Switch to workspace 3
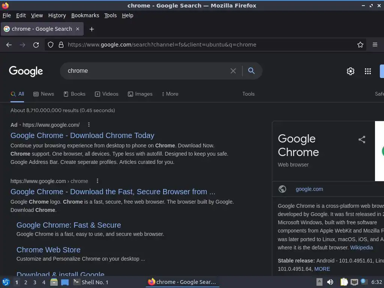Viewport: 384px width, 288px height. tap(35, 282)
